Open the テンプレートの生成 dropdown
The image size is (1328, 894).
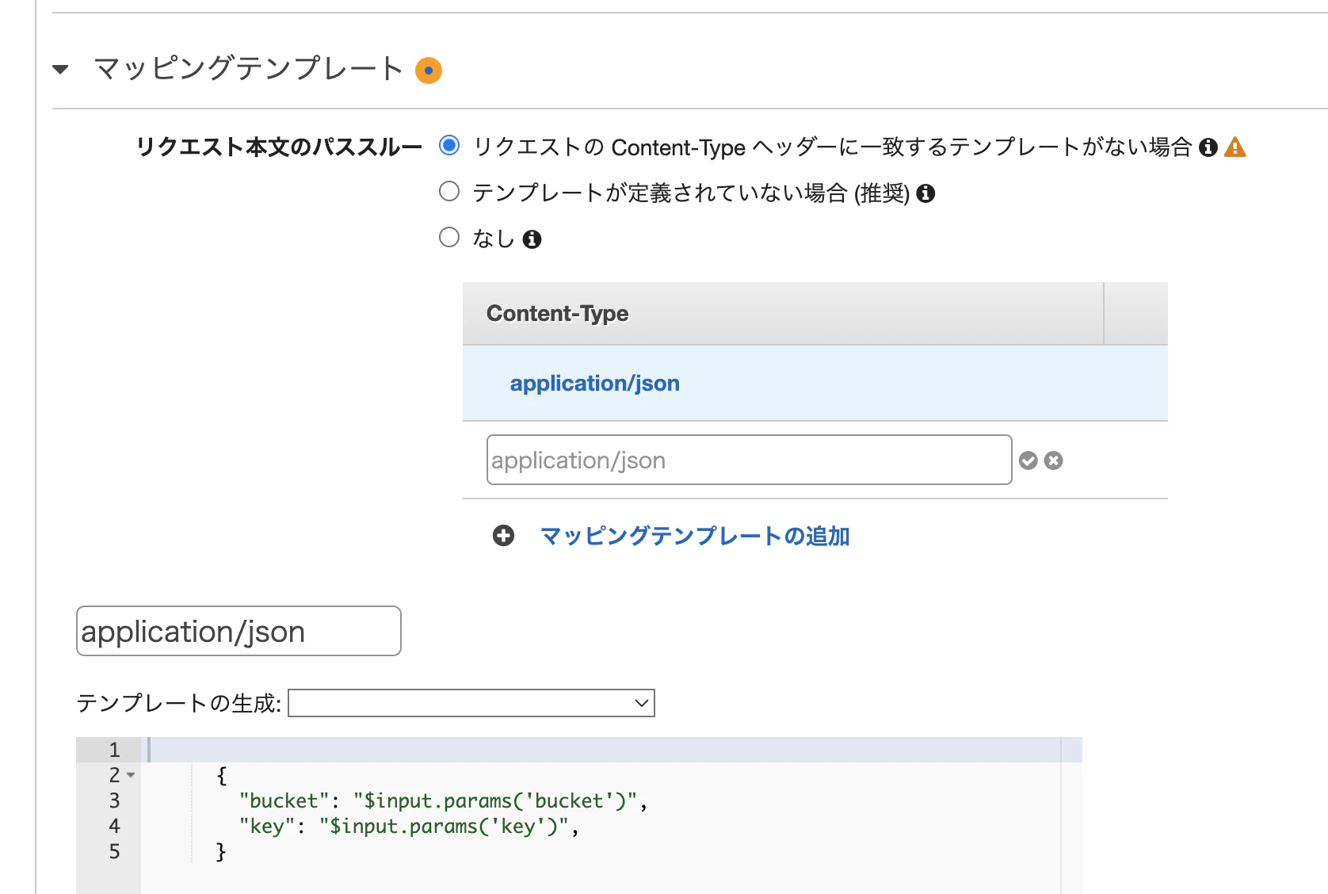click(x=471, y=703)
